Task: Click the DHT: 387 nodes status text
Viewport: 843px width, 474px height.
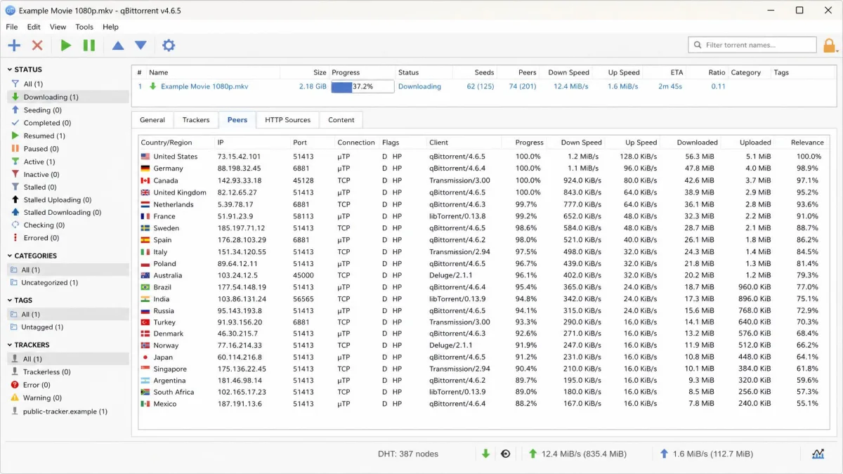Action: click(x=408, y=454)
